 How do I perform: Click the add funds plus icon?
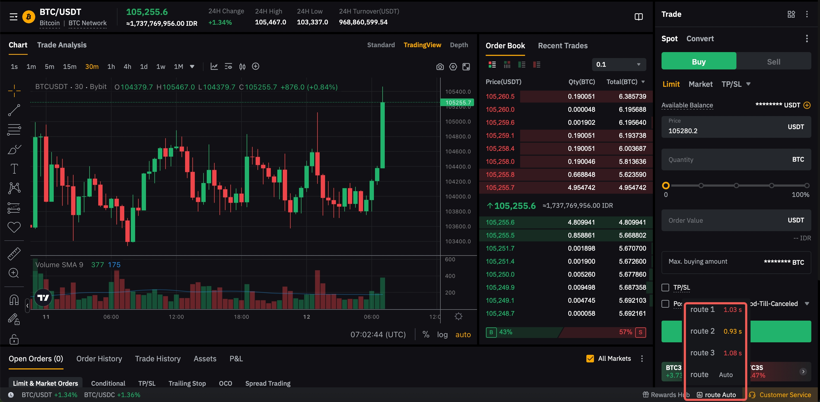807,105
